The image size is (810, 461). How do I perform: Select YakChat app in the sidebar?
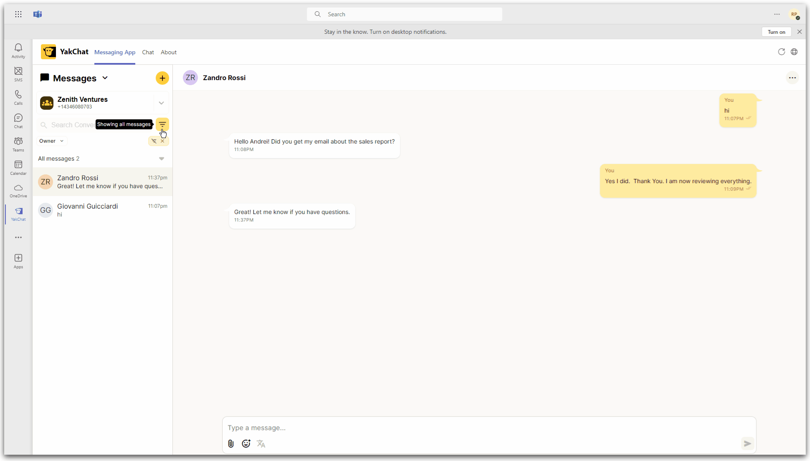tap(18, 214)
